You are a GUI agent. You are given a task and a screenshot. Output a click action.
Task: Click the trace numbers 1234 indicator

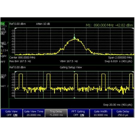(x=4, y=50)
